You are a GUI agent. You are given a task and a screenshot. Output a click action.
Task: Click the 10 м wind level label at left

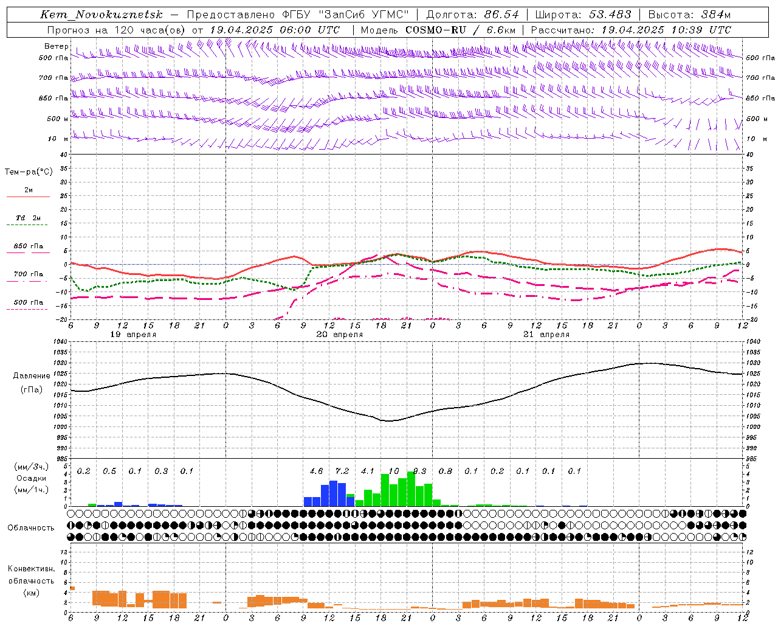pyautogui.click(x=58, y=139)
